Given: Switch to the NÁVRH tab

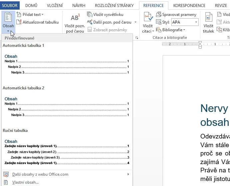Looking at the screenshot, I should (79, 6).
